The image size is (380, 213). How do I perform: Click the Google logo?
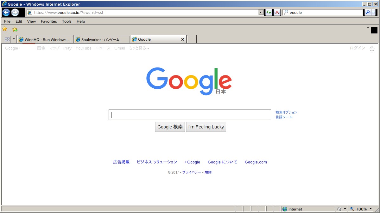tap(189, 81)
